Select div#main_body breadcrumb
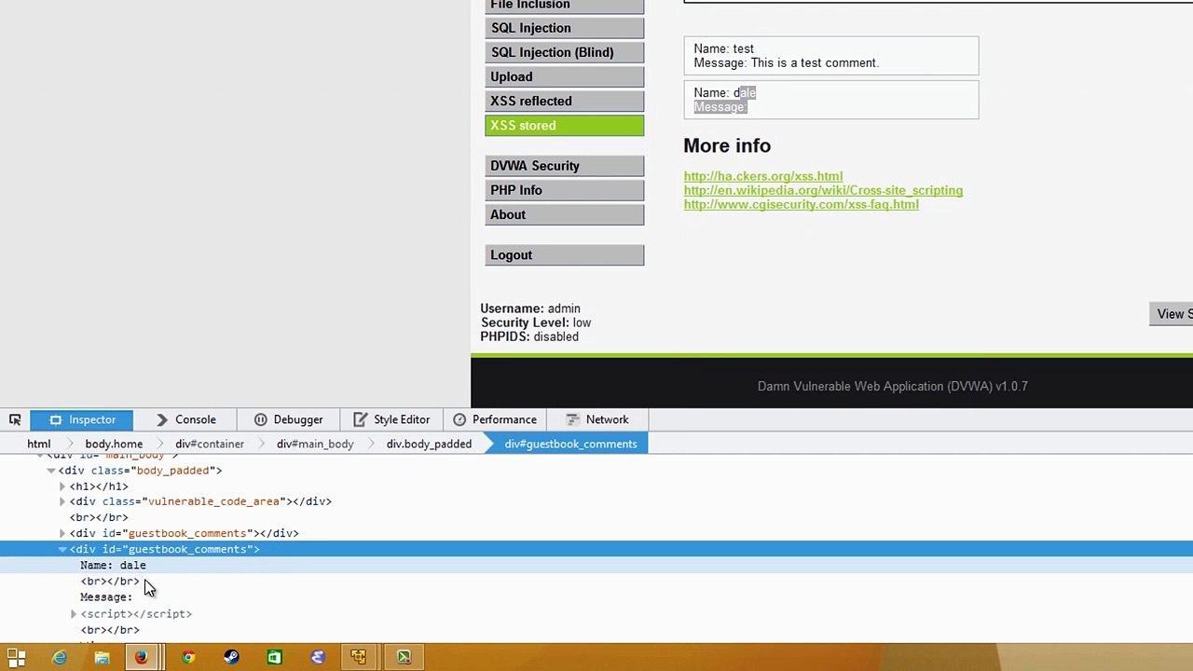 (x=315, y=444)
